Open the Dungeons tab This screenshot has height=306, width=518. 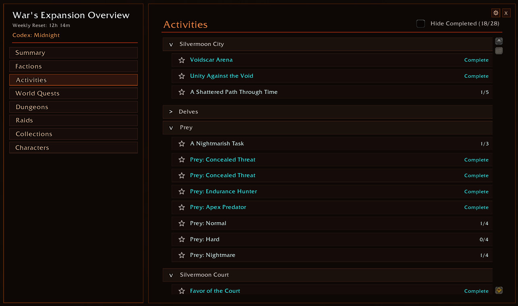coord(73,107)
